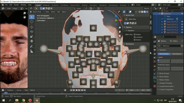Hide the first head_216774 mesh in outliner
Viewport: 184px width, 103px height.
[x=182, y=22]
